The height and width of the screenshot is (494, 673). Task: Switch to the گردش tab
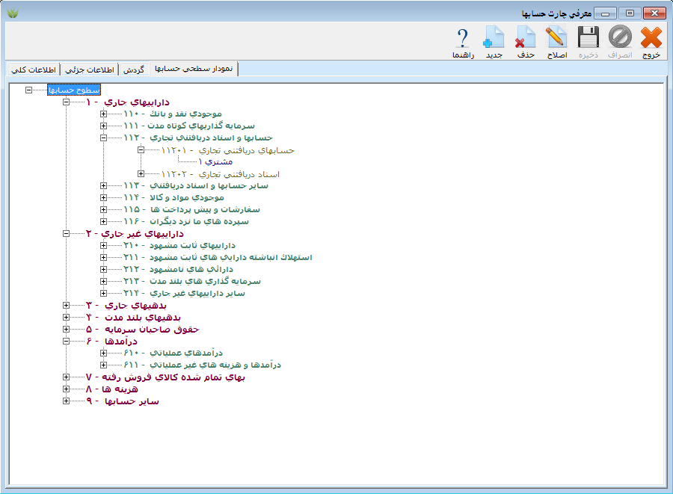pyautogui.click(x=133, y=69)
